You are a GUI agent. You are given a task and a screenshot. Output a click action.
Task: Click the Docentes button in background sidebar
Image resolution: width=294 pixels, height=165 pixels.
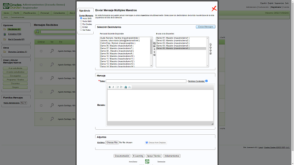tap(15, 83)
